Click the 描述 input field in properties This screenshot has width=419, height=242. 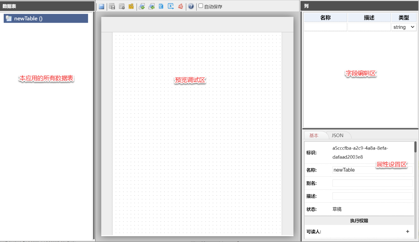tap(372, 196)
